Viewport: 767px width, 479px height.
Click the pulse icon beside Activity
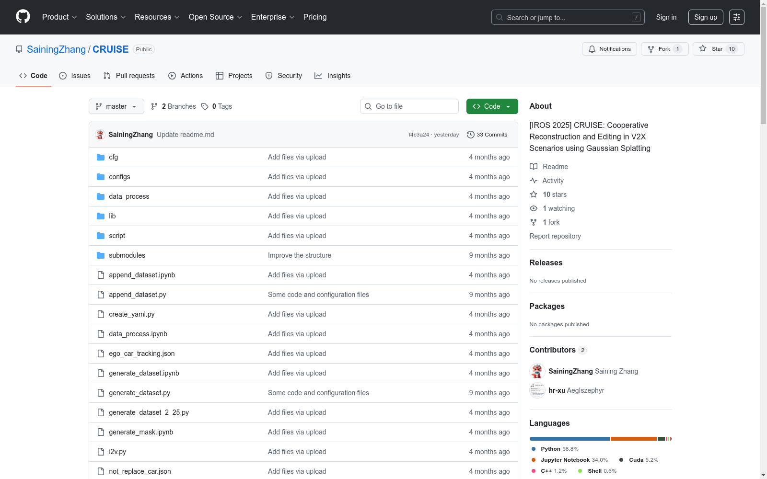coord(534,181)
